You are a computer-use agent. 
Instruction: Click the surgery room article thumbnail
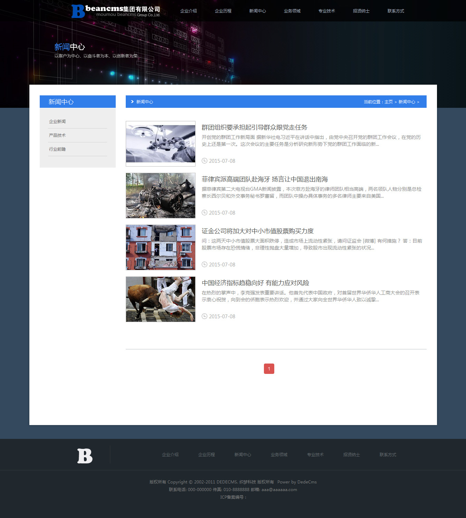point(161,144)
